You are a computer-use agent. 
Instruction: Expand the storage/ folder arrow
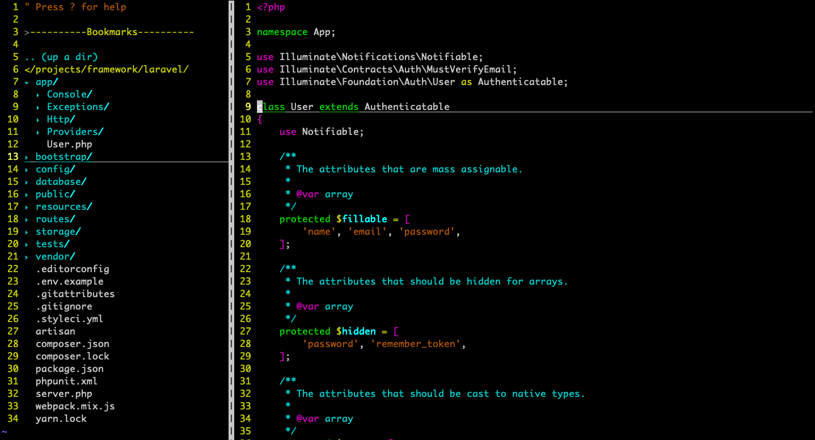point(27,232)
